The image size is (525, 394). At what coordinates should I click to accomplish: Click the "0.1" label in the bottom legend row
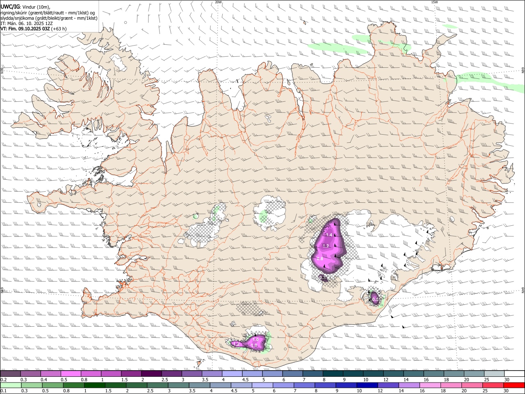click(3, 391)
